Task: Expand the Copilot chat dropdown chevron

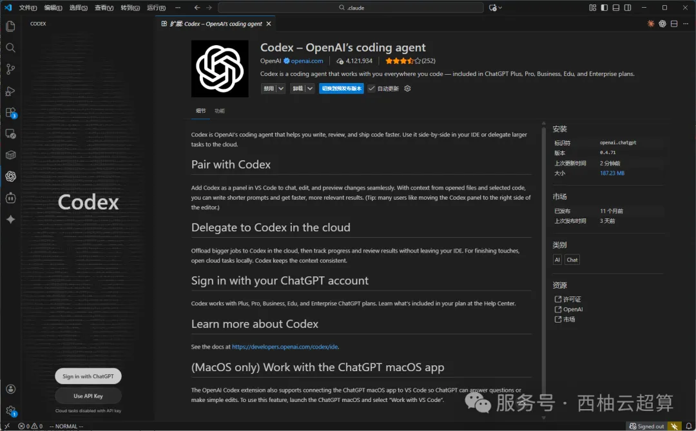Action: [500, 8]
